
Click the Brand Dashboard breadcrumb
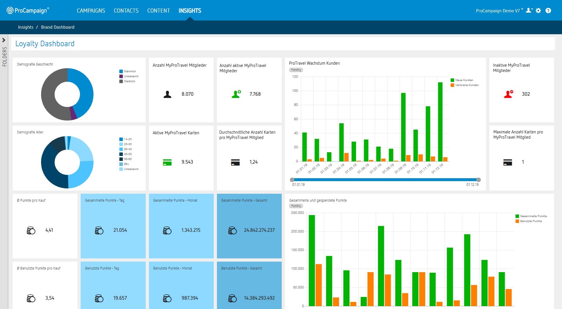(x=58, y=27)
